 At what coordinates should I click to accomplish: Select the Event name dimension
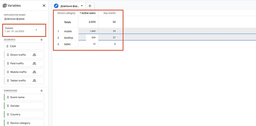[24, 97]
